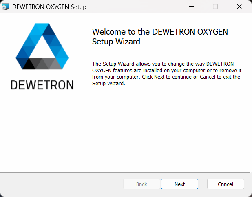The image size is (252, 197).
Task: Minimize the Setup window
Action: (192, 7)
